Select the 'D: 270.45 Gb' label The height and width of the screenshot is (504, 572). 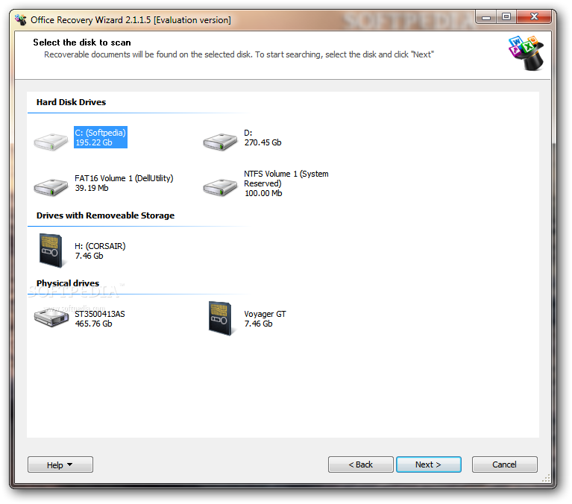point(263,137)
